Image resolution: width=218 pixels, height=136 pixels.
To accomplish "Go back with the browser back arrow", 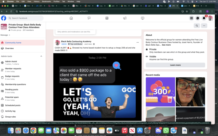I will pos(2,11).
